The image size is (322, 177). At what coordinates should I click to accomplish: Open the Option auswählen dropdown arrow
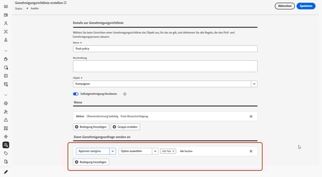(155, 151)
